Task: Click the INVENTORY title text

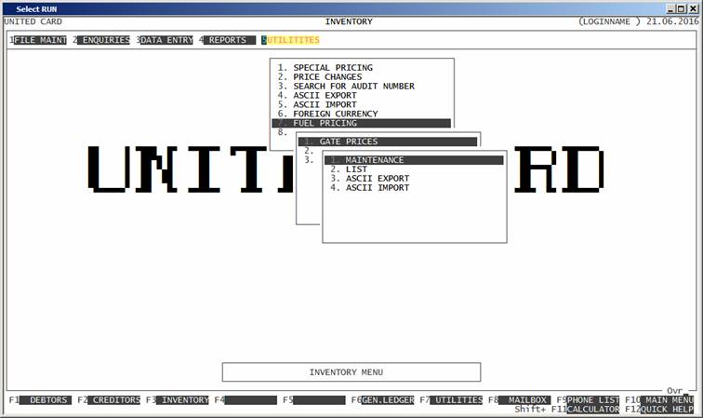Action: tap(349, 21)
